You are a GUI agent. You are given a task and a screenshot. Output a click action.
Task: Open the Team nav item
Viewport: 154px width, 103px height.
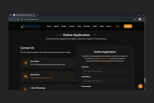pyautogui.click(x=102, y=26)
